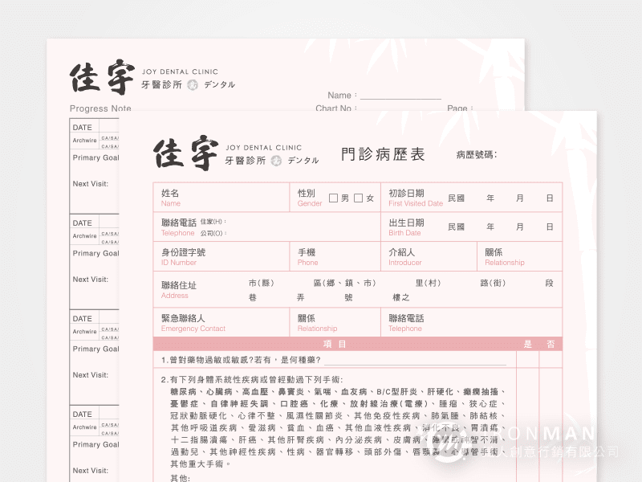Viewport: 642px width, 482px height.
Task: Click the Relationship label beside Emergency Contact
Action: [317, 329]
